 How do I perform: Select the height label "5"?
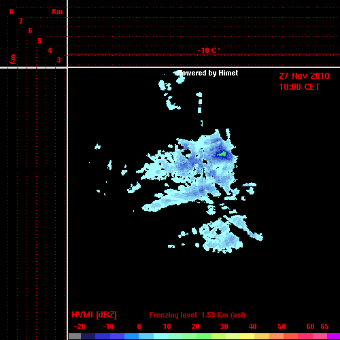(39, 41)
